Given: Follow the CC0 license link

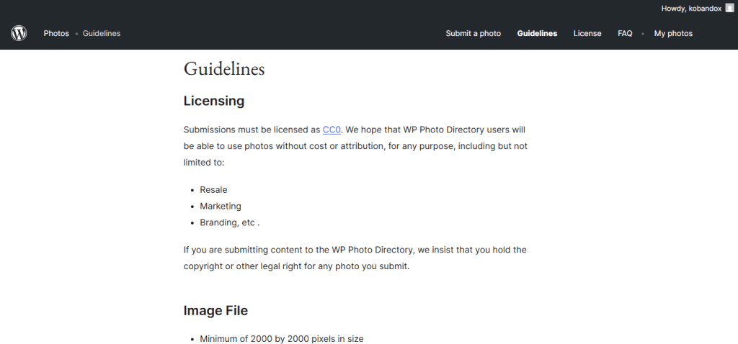Looking at the screenshot, I should 332,130.
